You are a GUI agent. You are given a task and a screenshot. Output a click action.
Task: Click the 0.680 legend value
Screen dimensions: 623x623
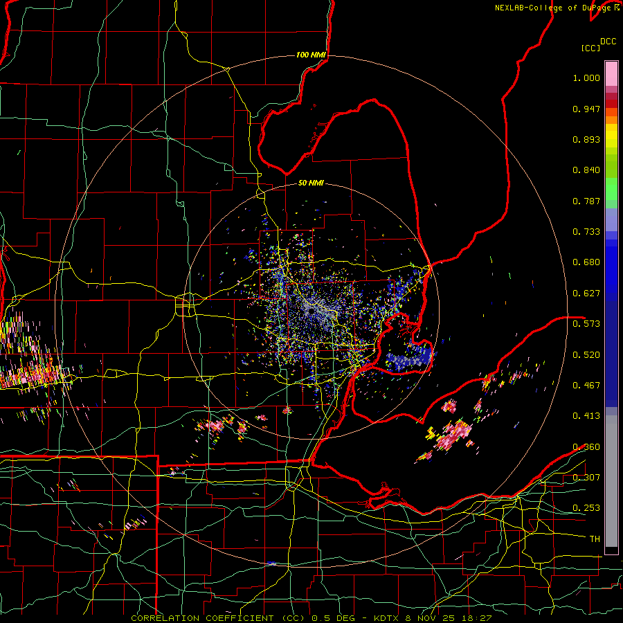point(586,262)
